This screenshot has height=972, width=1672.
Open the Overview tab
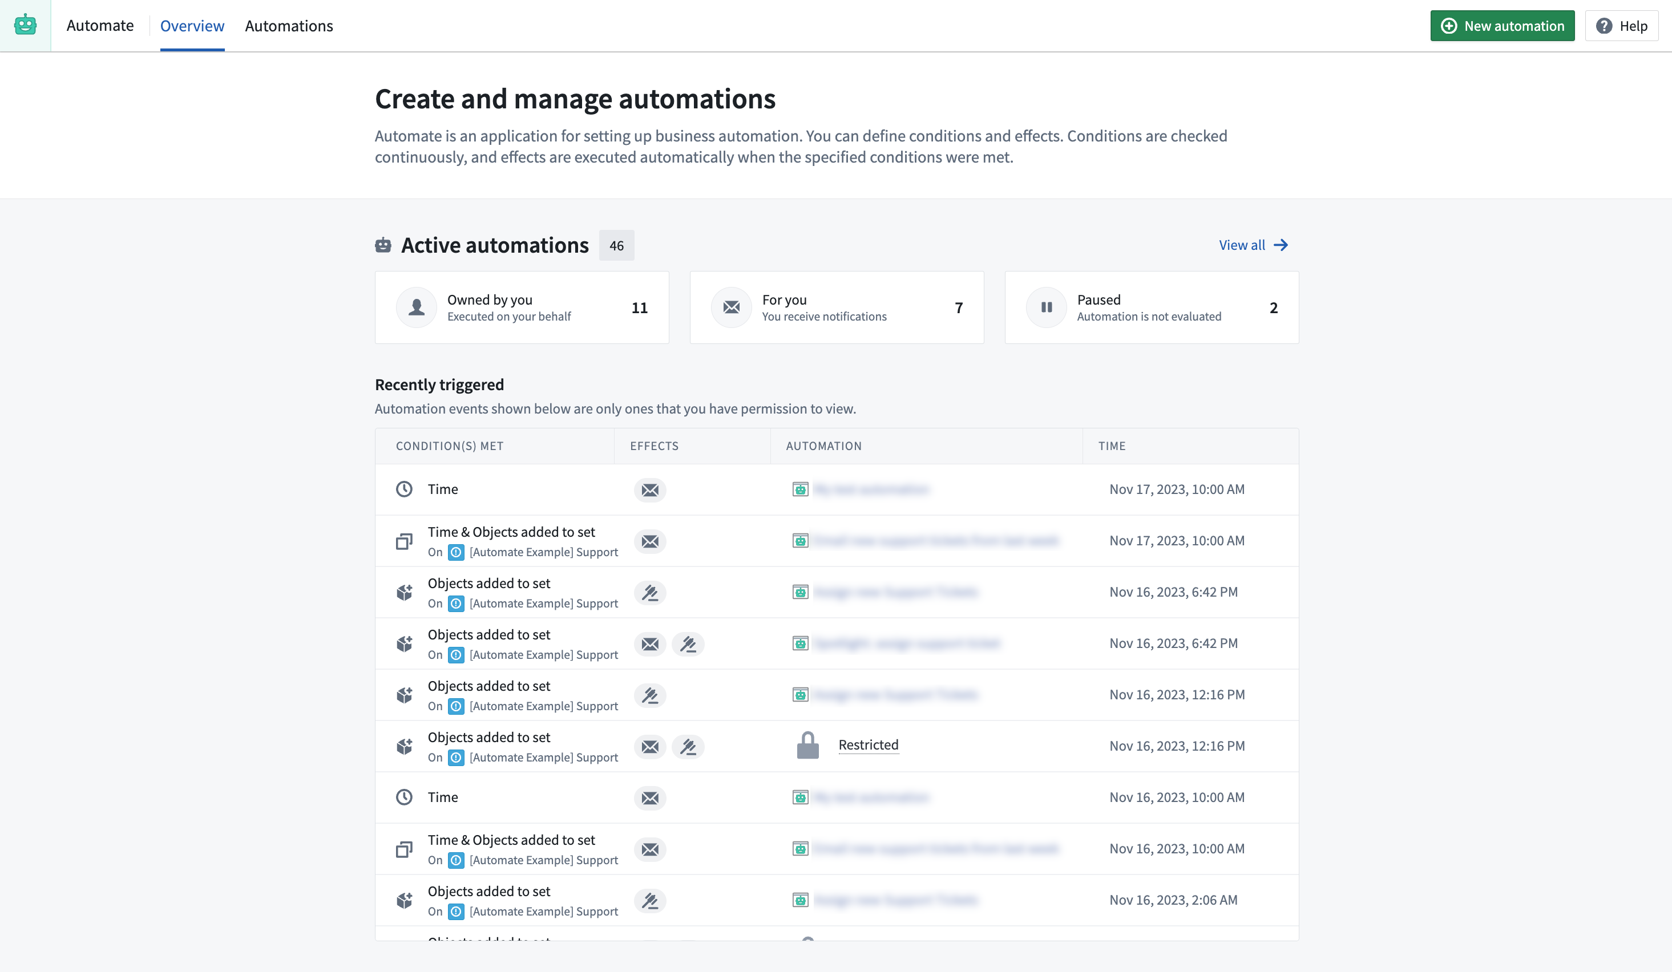(192, 26)
